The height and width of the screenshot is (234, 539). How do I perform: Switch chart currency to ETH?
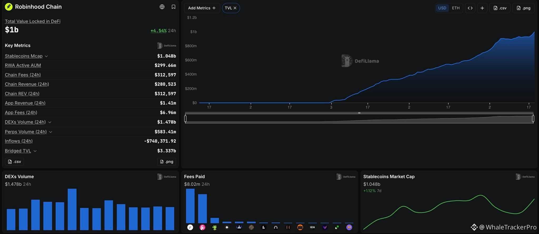(x=456, y=8)
